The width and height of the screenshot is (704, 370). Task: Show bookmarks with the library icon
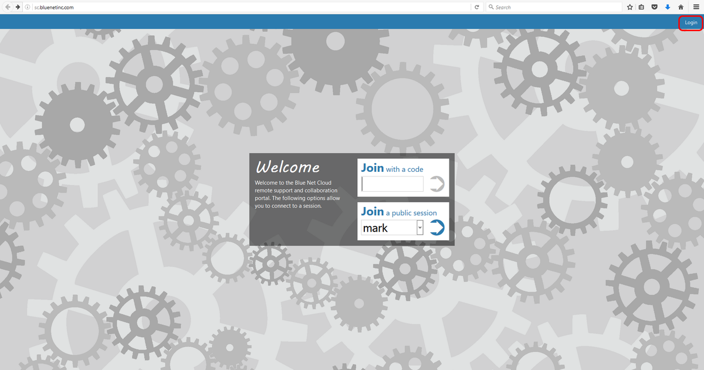(641, 7)
